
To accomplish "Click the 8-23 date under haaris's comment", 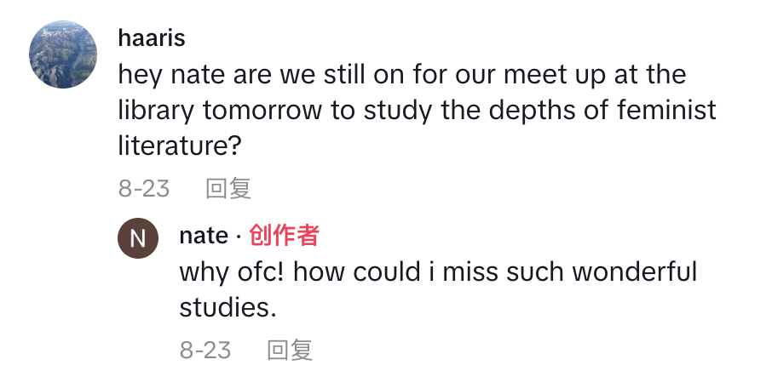I will pyautogui.click(x=144, y=188).
